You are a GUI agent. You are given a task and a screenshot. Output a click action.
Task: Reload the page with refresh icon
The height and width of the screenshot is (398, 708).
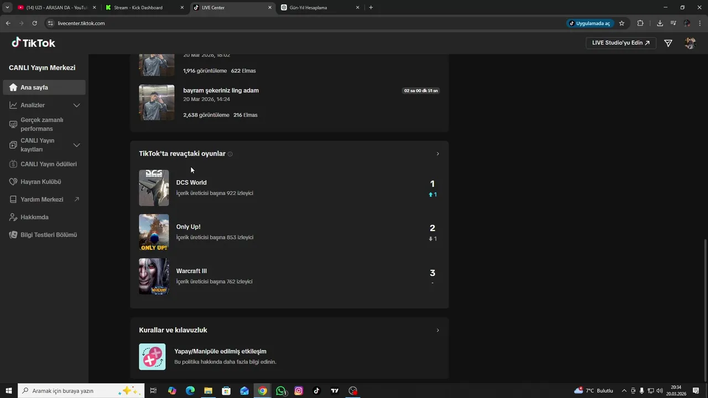coord(34,23)
